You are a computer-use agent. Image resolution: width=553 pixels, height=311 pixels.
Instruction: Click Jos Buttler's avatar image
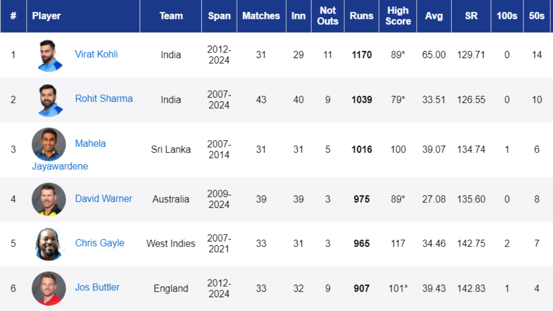click(49, 288)
